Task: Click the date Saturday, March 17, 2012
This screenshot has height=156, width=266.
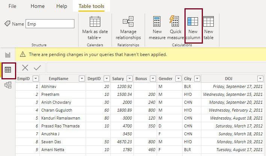Action: pyautogui.click(x=239, y=126)
